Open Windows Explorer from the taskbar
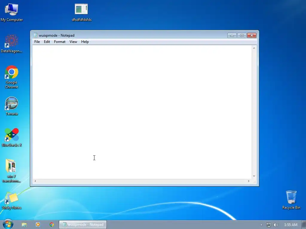The height and width of the screenshot is (229, 306). pos(24,225)
